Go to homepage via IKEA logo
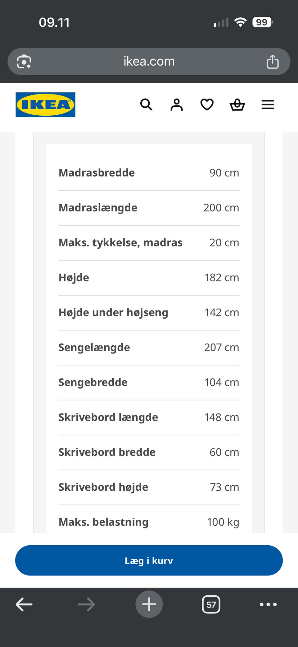 tap(46, 105)
